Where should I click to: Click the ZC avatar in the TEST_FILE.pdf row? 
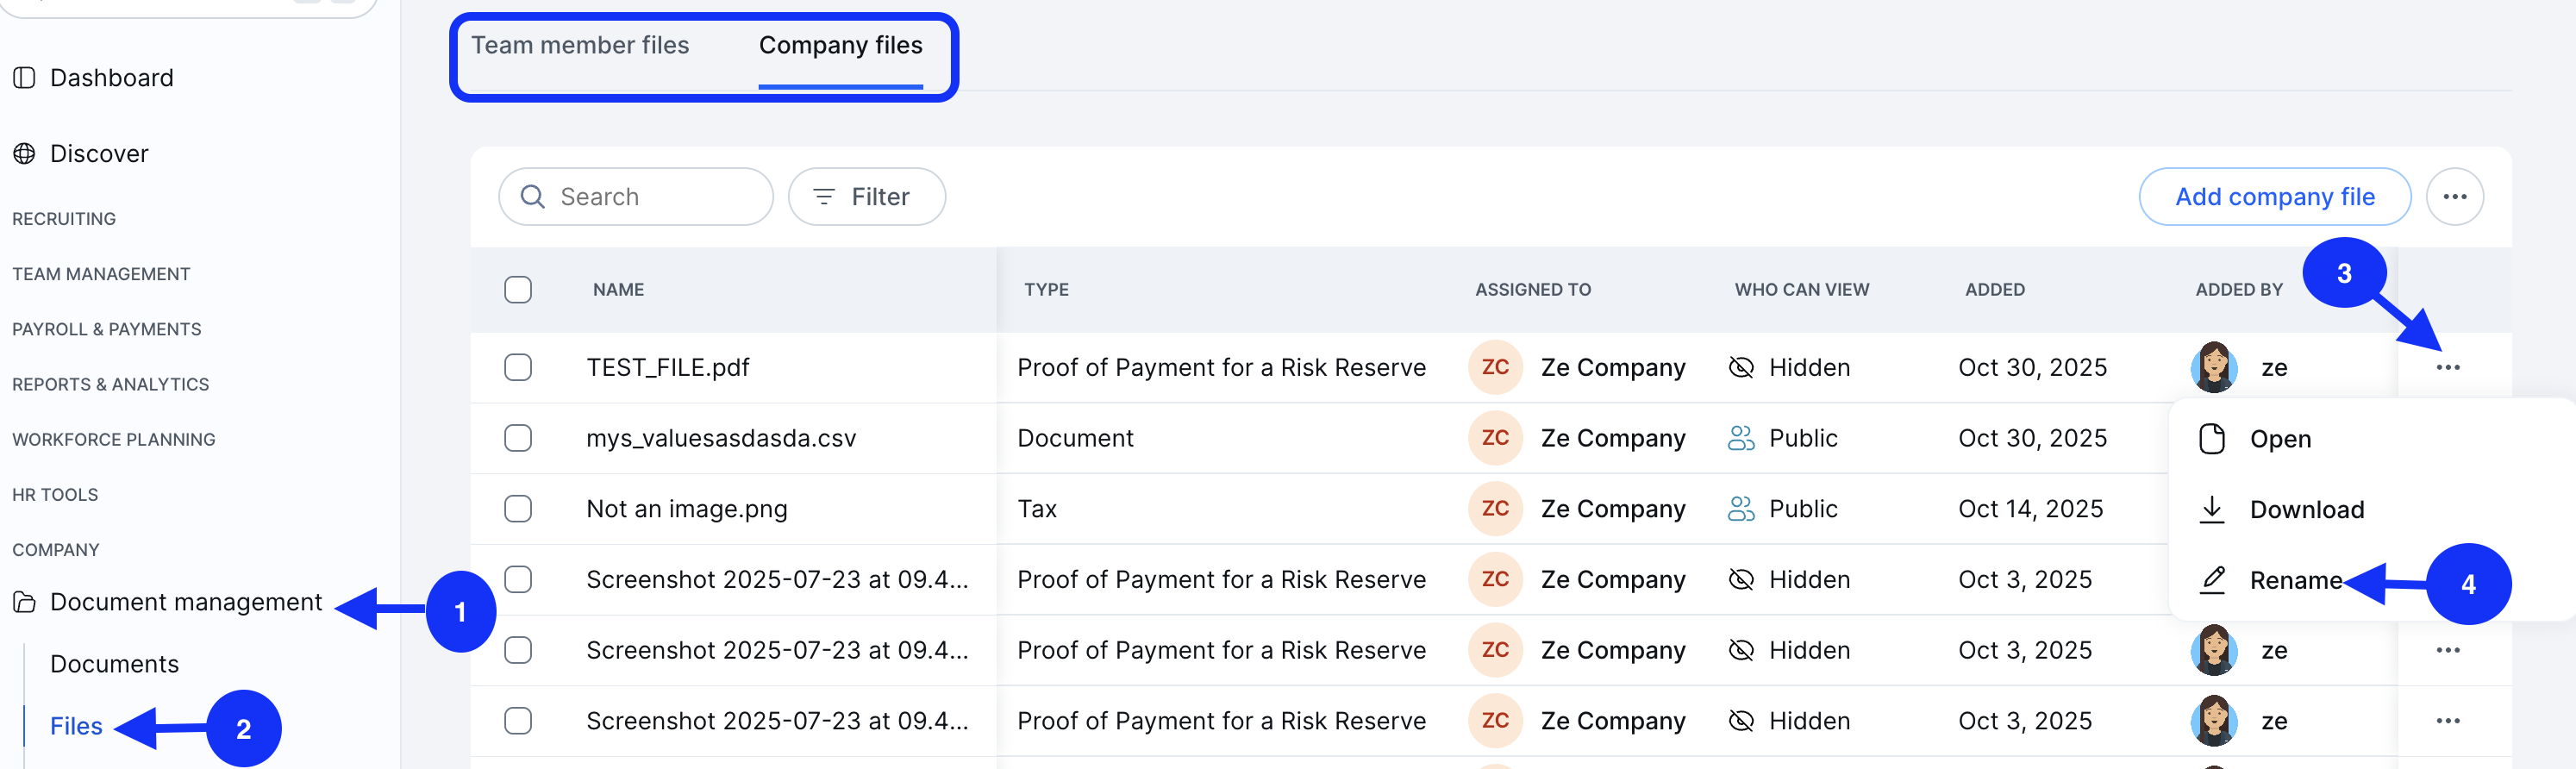tap(1494, 367)
